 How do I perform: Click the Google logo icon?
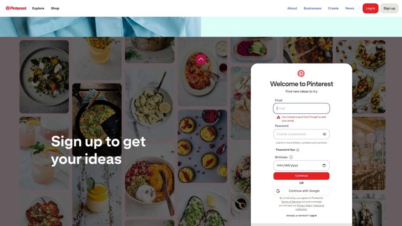coord(278,191)
